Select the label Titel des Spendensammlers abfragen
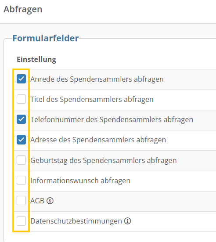This screenshot has width=216, height=242. click(92, 99)
